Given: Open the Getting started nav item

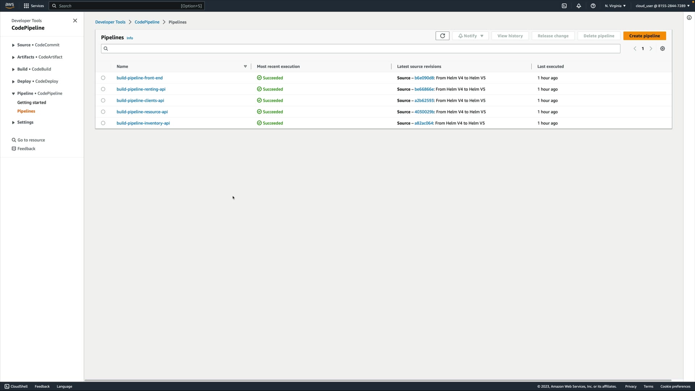Looking at the screenshot, I should [x=31, y=102].
